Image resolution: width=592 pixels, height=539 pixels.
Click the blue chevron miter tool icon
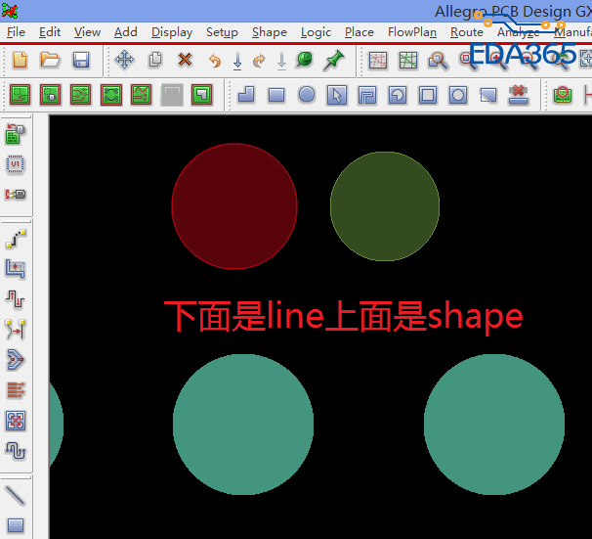point(15,360)
